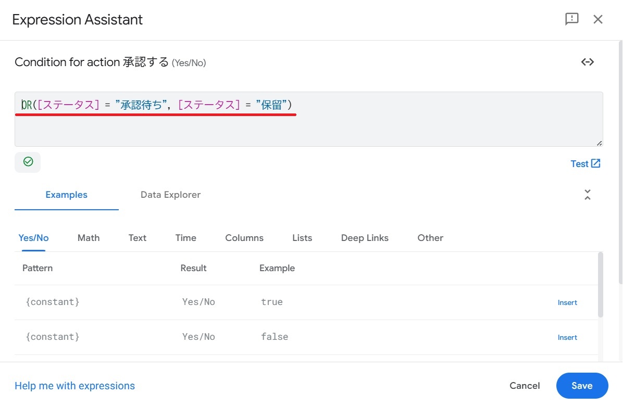Image resolution: width=623 pixels, height=407 pixels.
Task: Switch to the Data Explorer tab
Action: point(170,195)
